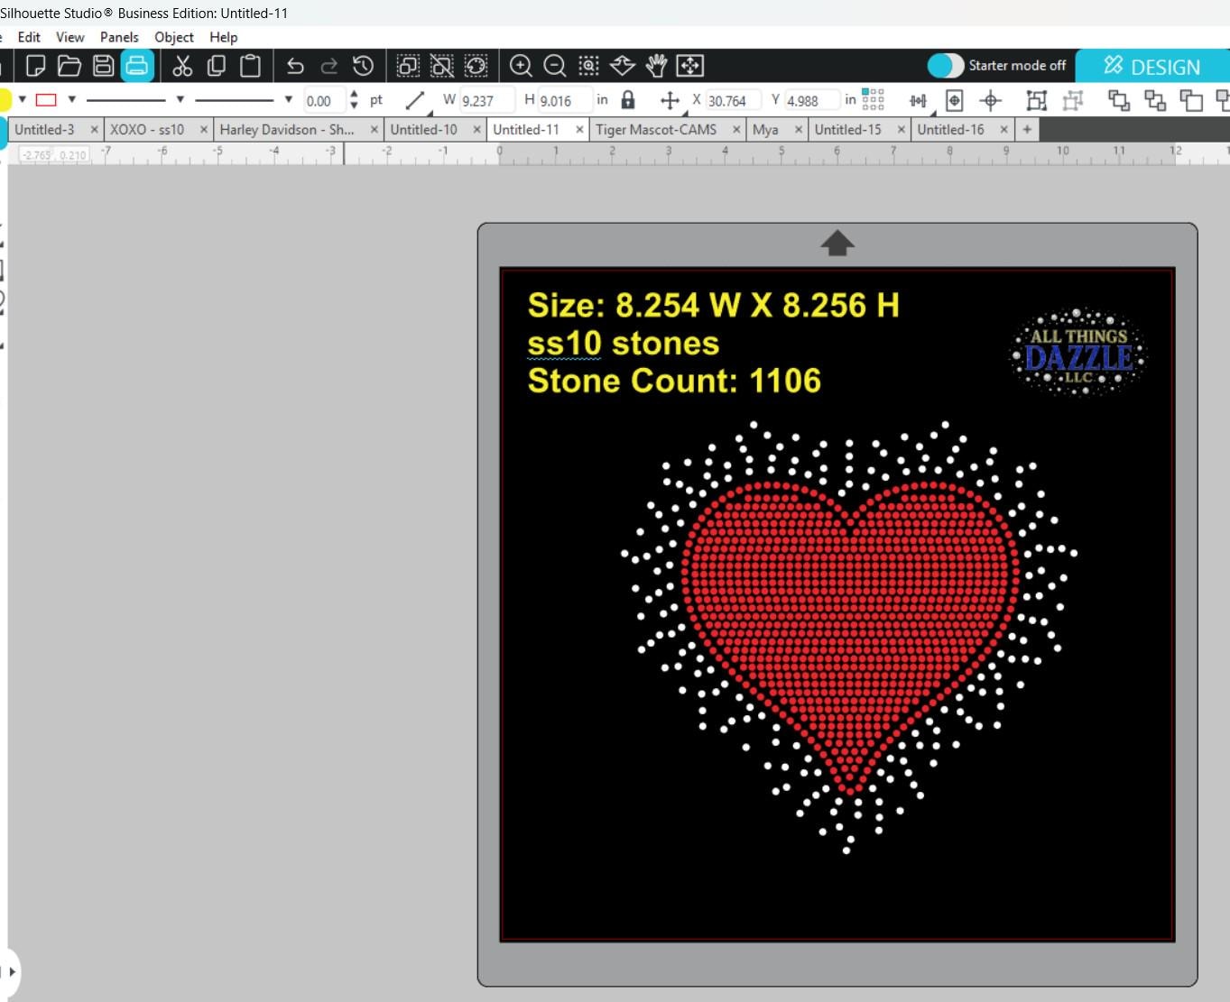1230x1002 pixels.
Task: Toggle the aspect ratio lock icon
Action: [628, 99]
